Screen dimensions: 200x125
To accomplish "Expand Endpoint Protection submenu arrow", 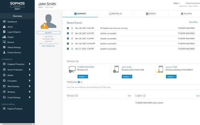I will click(x=30, y=64).
